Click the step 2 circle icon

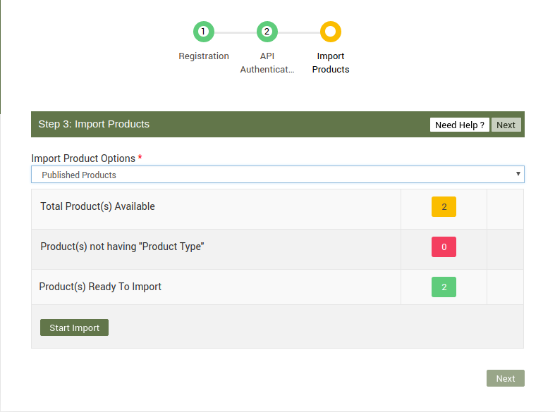point(267,32)
